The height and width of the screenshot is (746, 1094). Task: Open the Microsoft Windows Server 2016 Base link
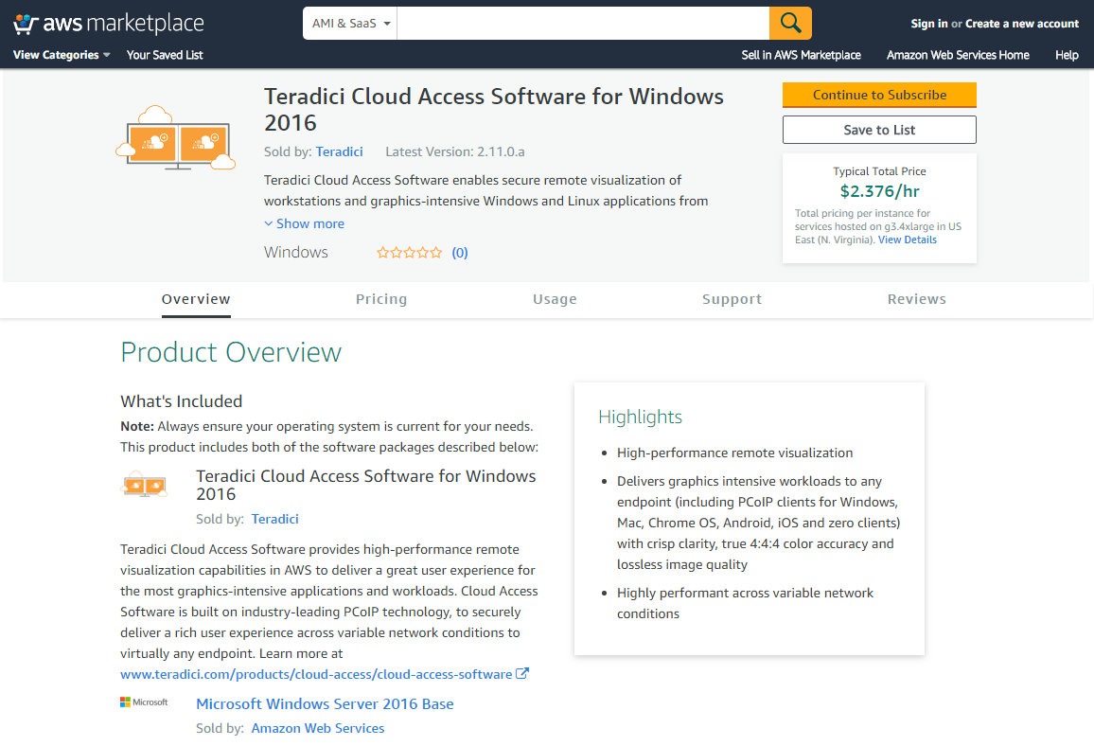pyautogui.click(x=325, y=703)
